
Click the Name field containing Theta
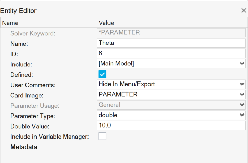coord(171,43)
